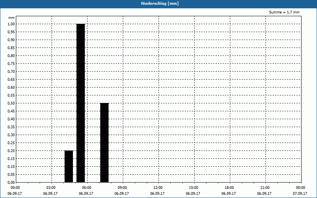Click the y-axis value 0,55
Viewport: 317px width, 198px height.
click(x=11, y=95)
